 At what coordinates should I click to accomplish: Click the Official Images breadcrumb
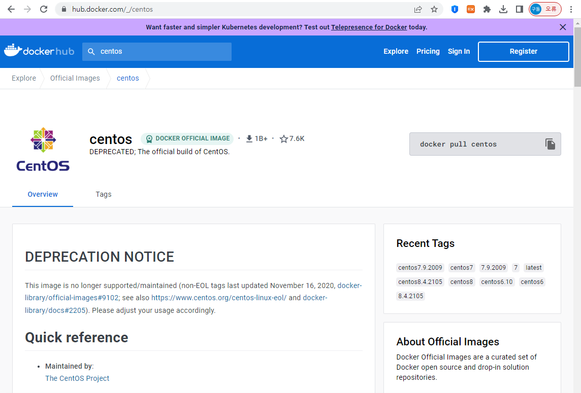coord(75,78)
